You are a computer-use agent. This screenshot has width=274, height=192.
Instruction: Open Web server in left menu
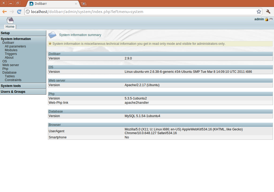point(11,65)
